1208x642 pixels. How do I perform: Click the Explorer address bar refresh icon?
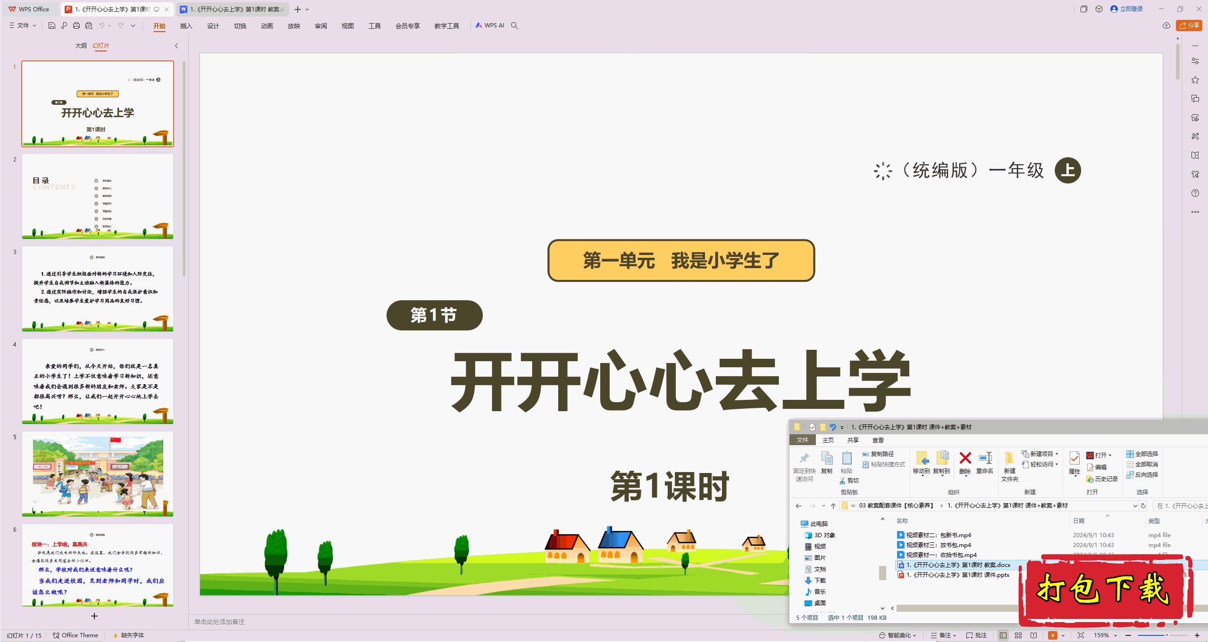(1143, 506)
